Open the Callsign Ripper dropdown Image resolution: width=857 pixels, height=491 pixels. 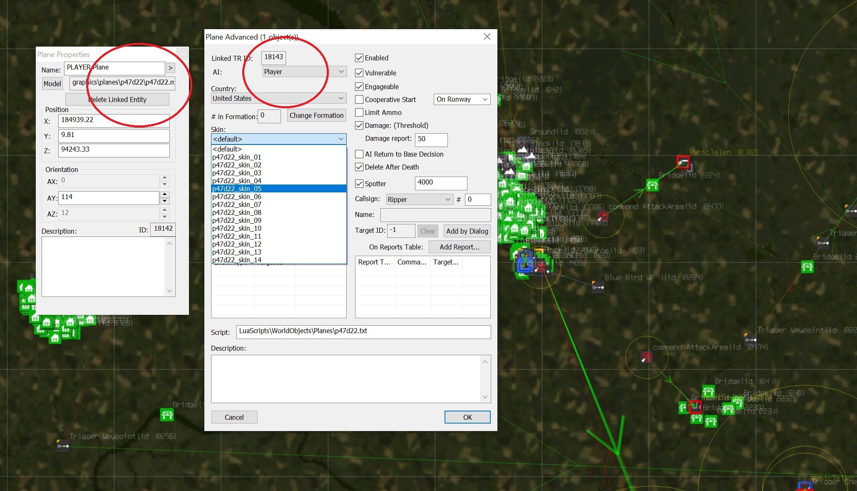420,199
